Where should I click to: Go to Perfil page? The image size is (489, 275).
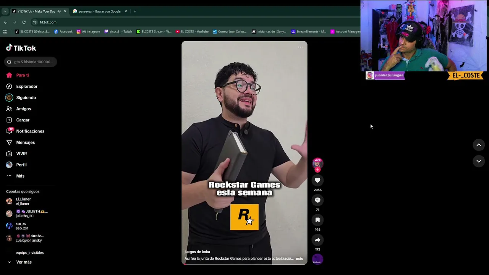[x=16, y=165]
